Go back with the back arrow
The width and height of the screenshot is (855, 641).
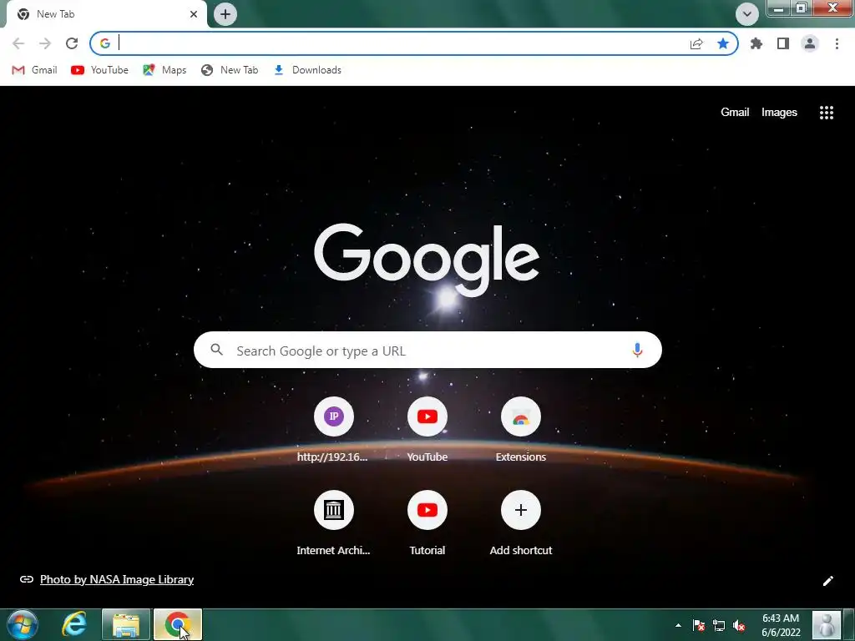[x=18, y=43]
